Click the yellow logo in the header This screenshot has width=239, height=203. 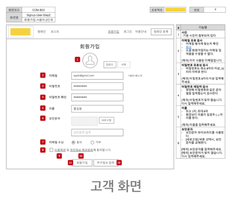(20, 32)
